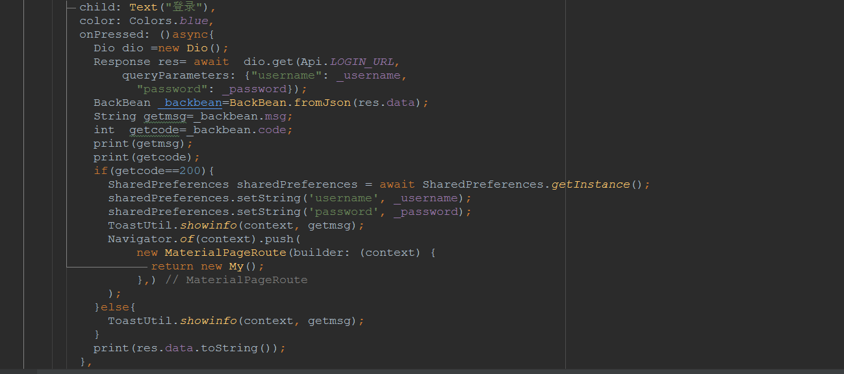Click the 'return new My()' statement
Viewport: 844px width, 374px height.
coord(208,266)
